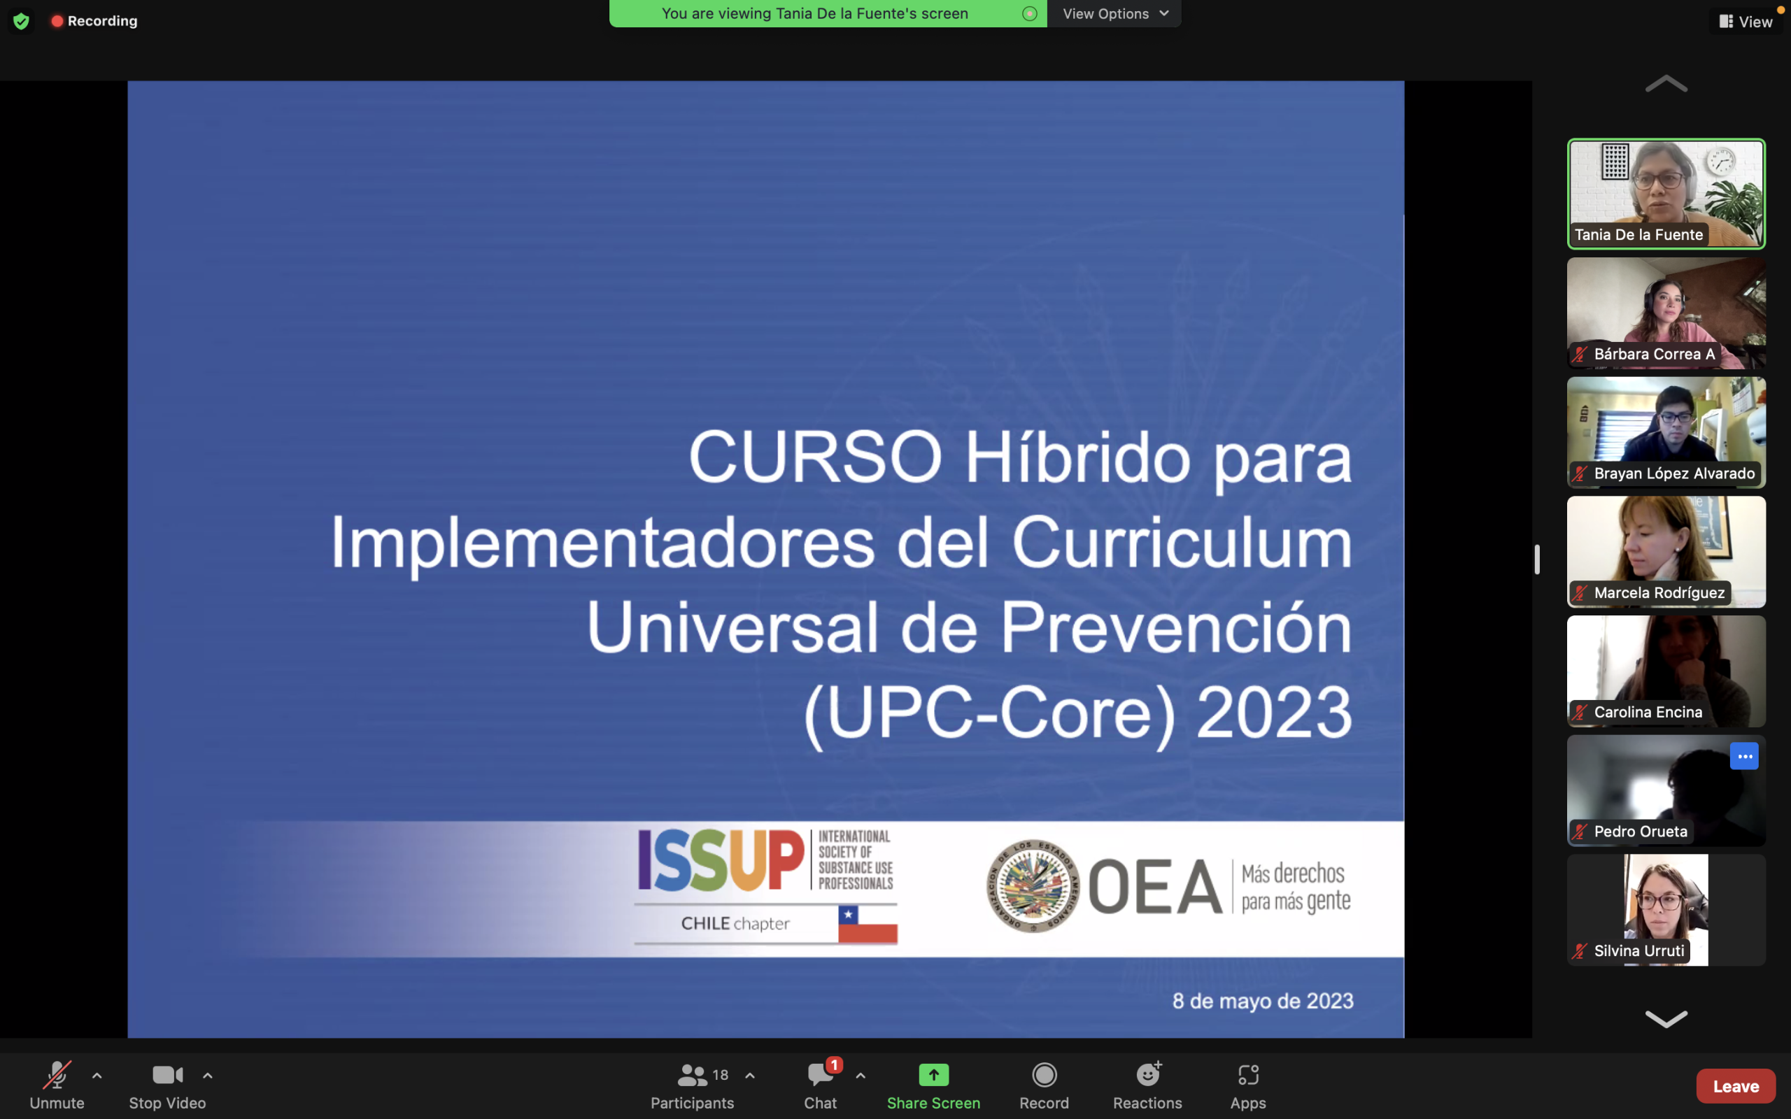Click the green encryption shield icon

tap(22, 21)
